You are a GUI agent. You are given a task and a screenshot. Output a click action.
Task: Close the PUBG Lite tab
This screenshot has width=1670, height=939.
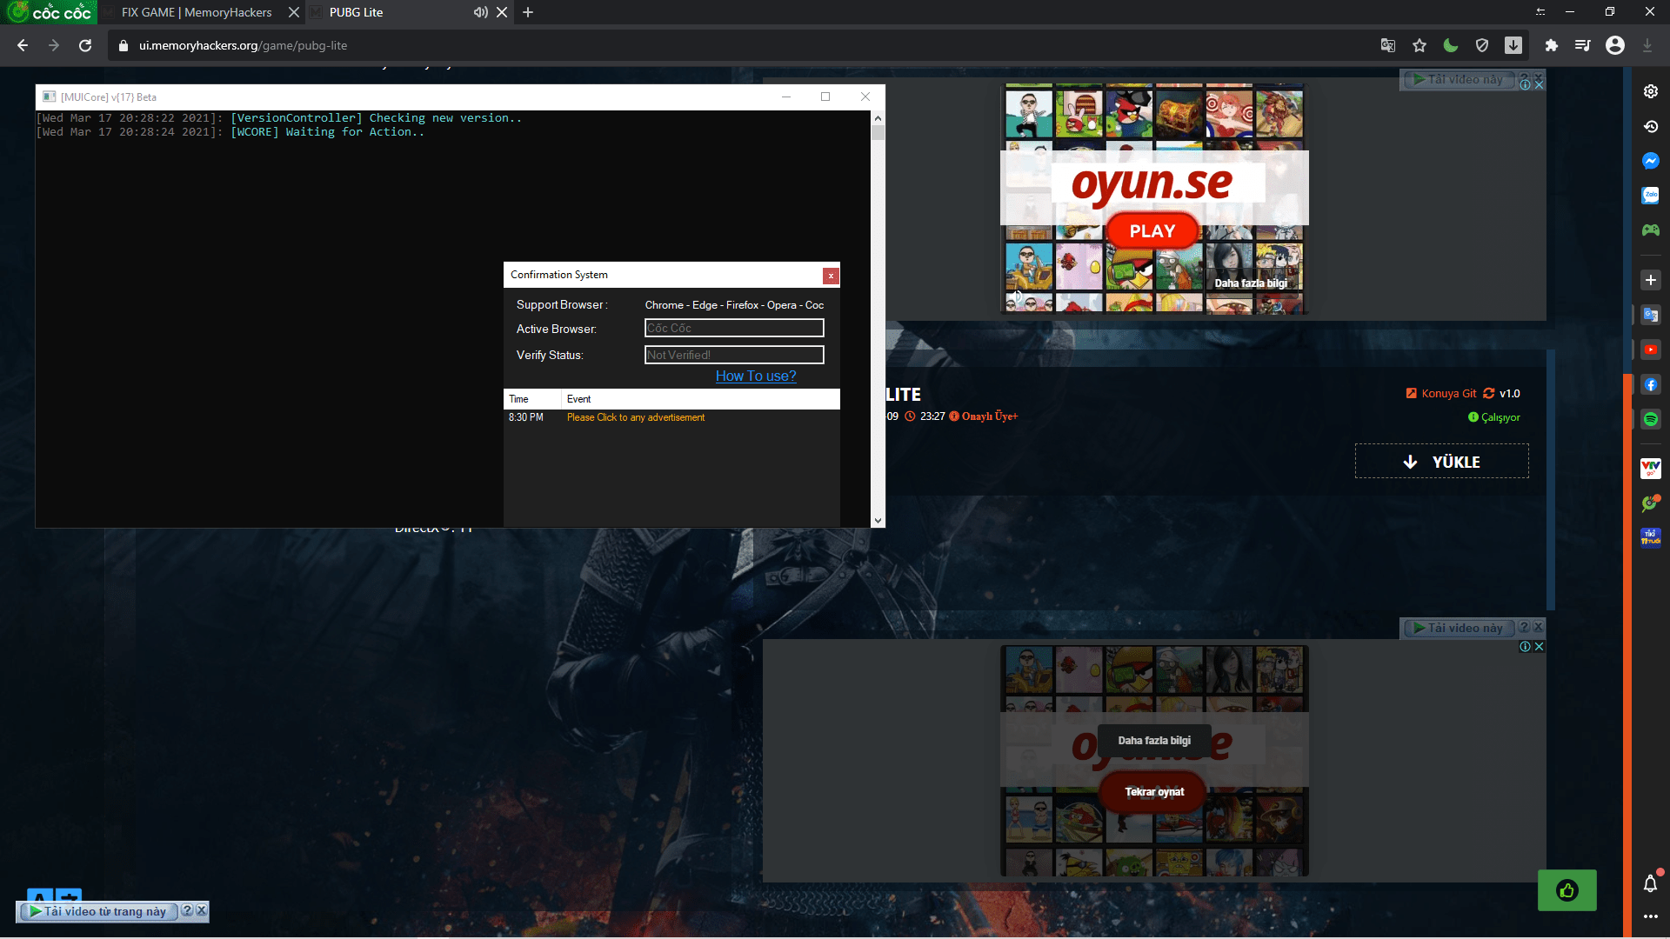[502, 12]
